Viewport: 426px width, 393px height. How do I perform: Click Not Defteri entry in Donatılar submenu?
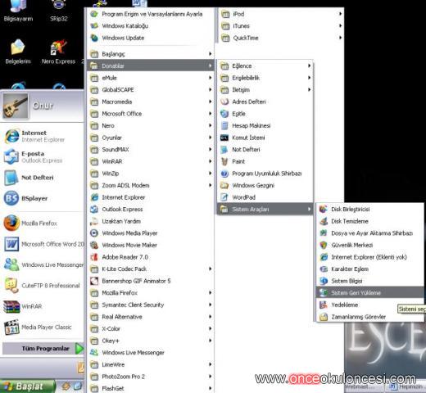(x=265, y=149)
